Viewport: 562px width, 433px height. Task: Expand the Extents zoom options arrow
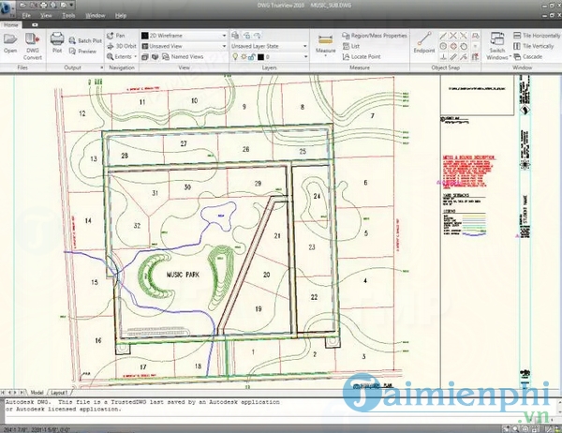click(136, 56)
